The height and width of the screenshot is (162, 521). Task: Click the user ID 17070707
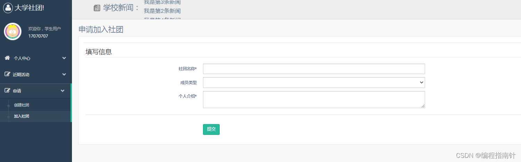[x=38, y=36]
